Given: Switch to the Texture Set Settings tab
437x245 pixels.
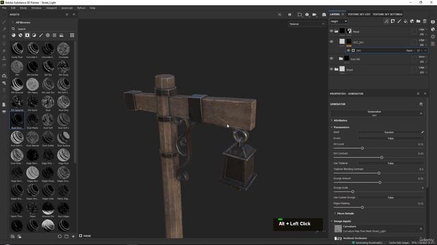Looking at the screenshot, I should [x=387, y=14].
